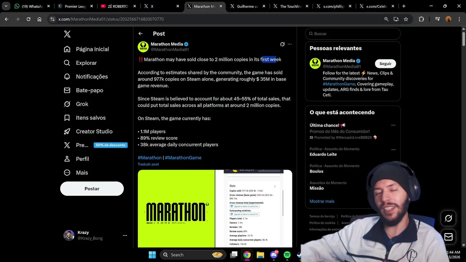Open the Stats screenshot image
Screen dimensions: 466x262
click(254, 209)
